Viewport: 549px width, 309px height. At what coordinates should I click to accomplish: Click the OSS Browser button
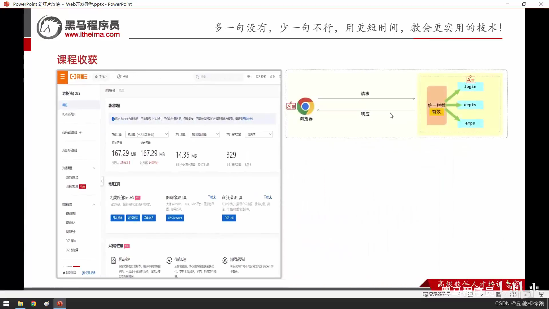tap(175, 218)
